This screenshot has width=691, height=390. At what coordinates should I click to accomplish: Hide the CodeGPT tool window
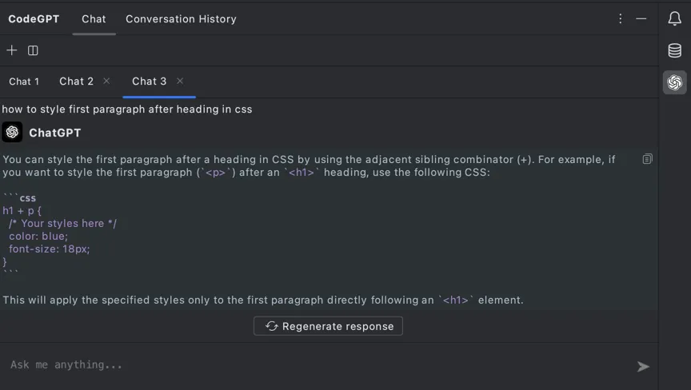[x=641, y=18]
